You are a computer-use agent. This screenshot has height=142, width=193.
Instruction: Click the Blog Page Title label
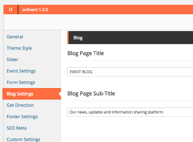tap(86, 53)
